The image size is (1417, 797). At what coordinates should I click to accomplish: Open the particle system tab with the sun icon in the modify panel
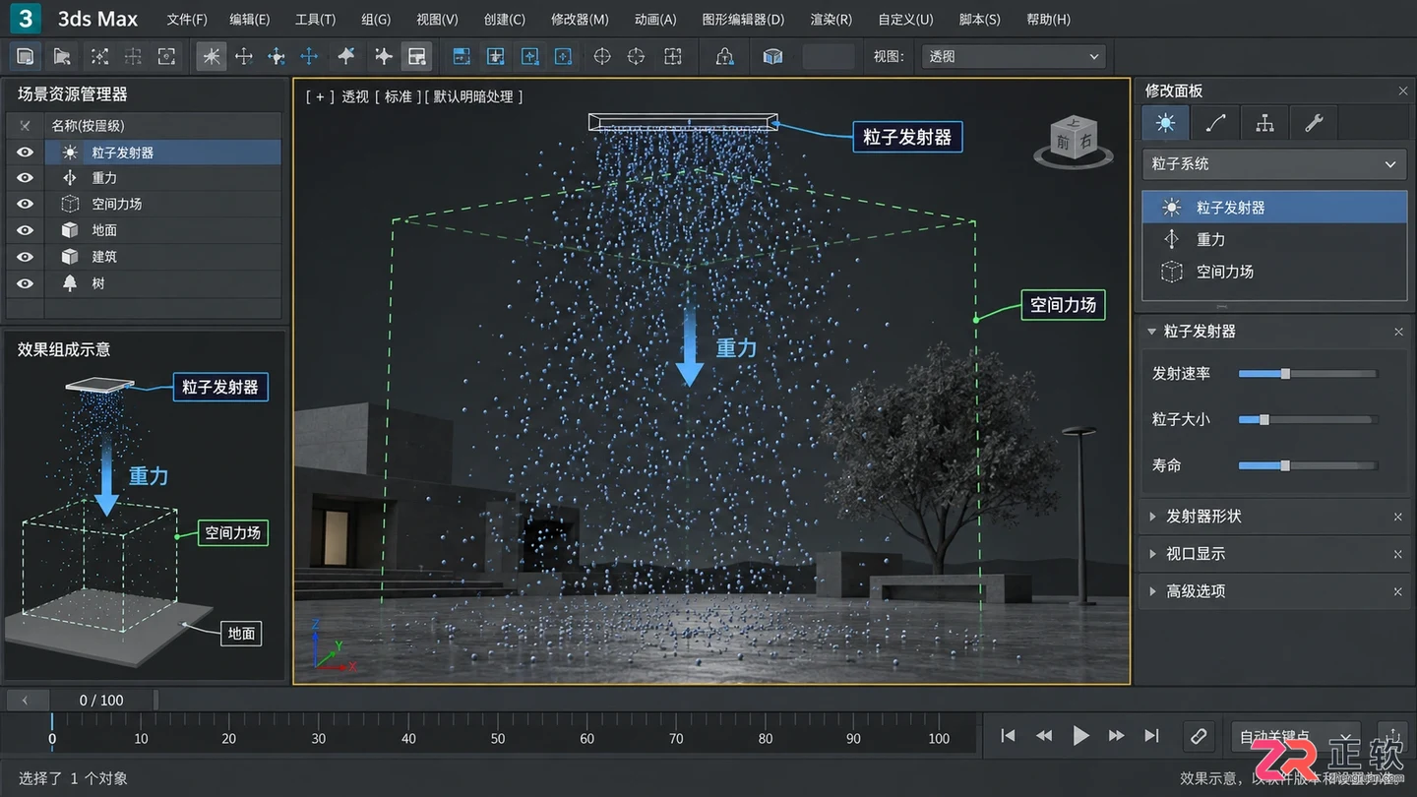[1166, 123]
